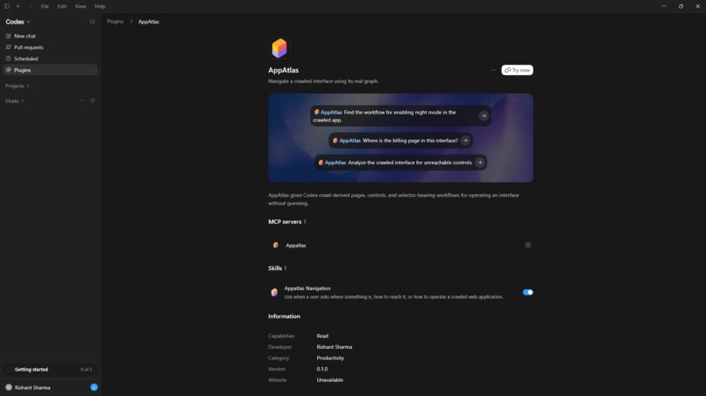Expand the Projects section
Viewport: 706px width, 396px height.
pos(18,86)
